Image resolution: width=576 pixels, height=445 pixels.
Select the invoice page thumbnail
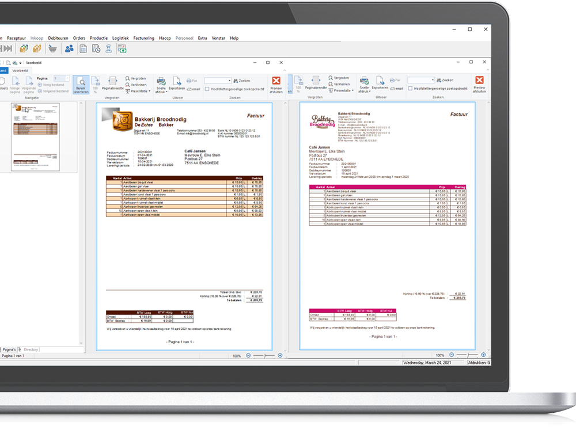(x=35, y=137)
